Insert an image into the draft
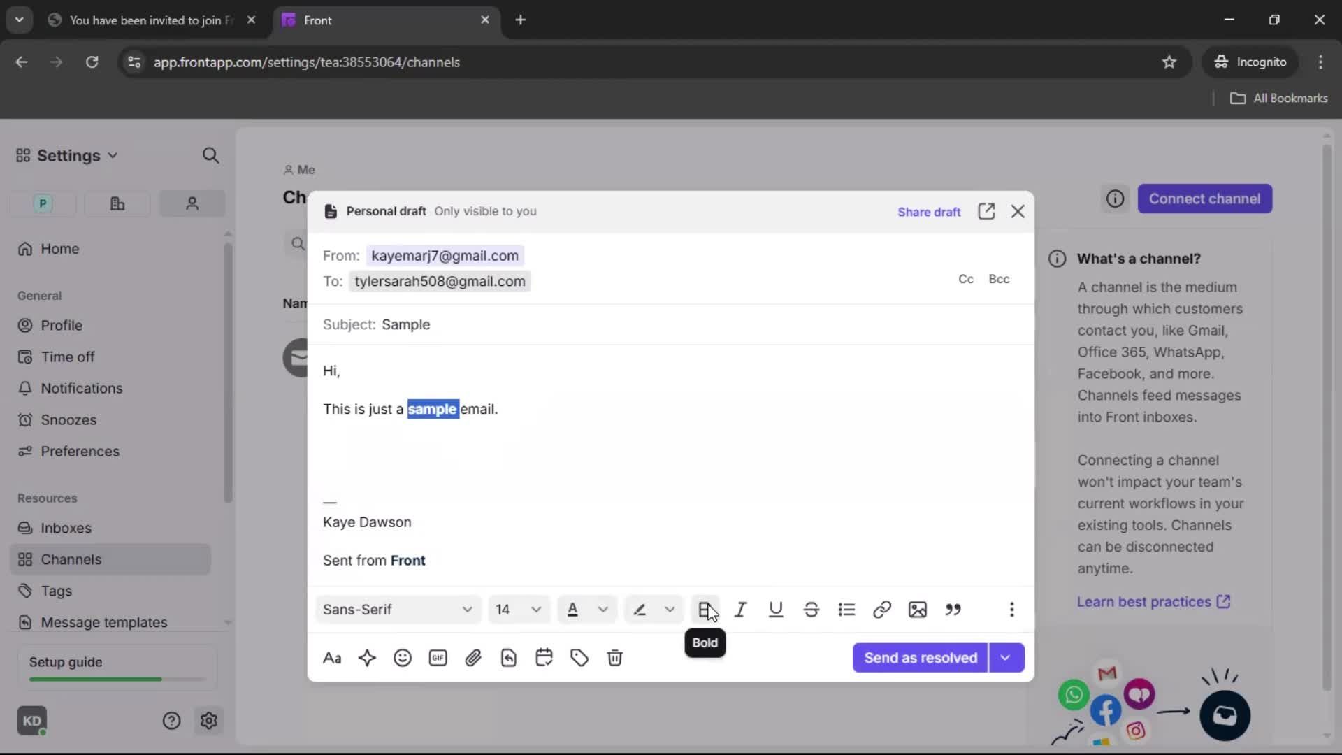This screenshot has height=755, width=1342. click(x=917, y=610)
